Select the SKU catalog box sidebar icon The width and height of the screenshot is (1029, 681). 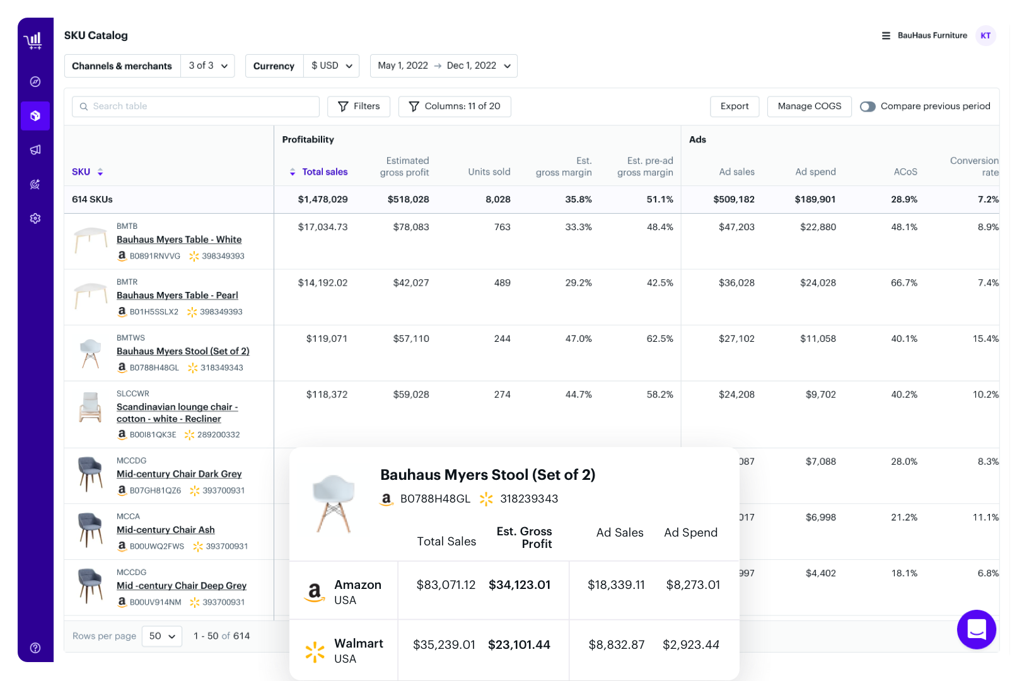35,116
